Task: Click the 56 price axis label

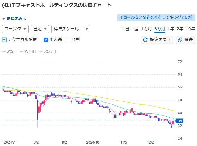Action: point(180,87)
